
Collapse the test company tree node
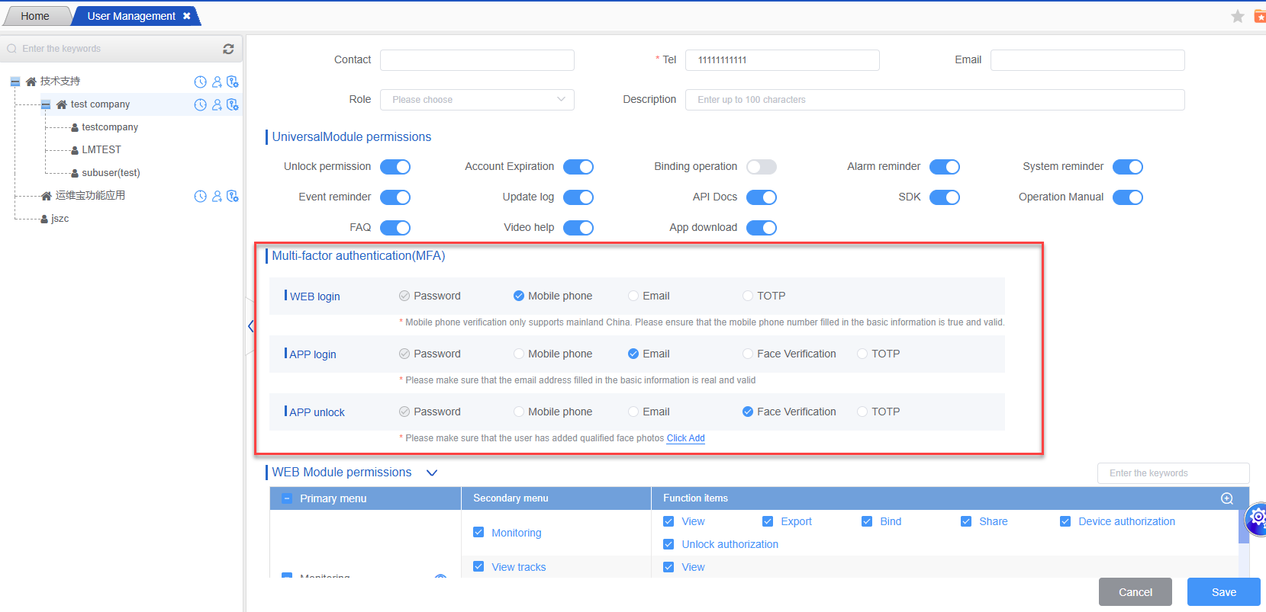click(x=46, y=104)
